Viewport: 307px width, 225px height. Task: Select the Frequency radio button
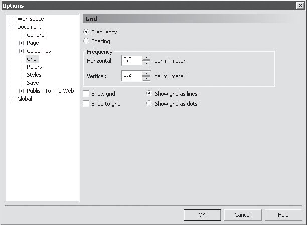click(x=86, y=32)
